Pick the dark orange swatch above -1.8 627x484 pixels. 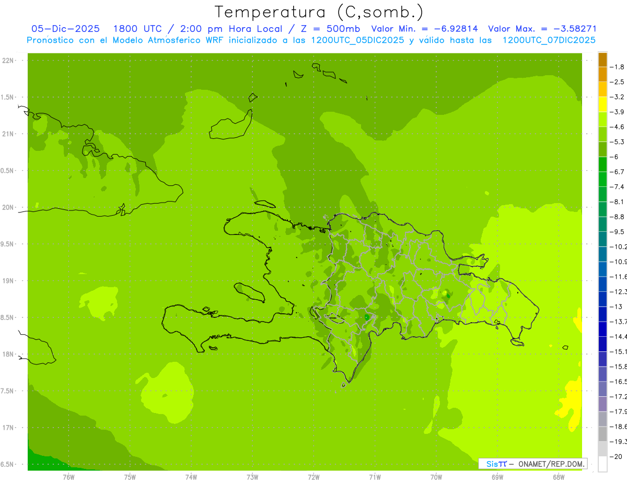(602, 60)
